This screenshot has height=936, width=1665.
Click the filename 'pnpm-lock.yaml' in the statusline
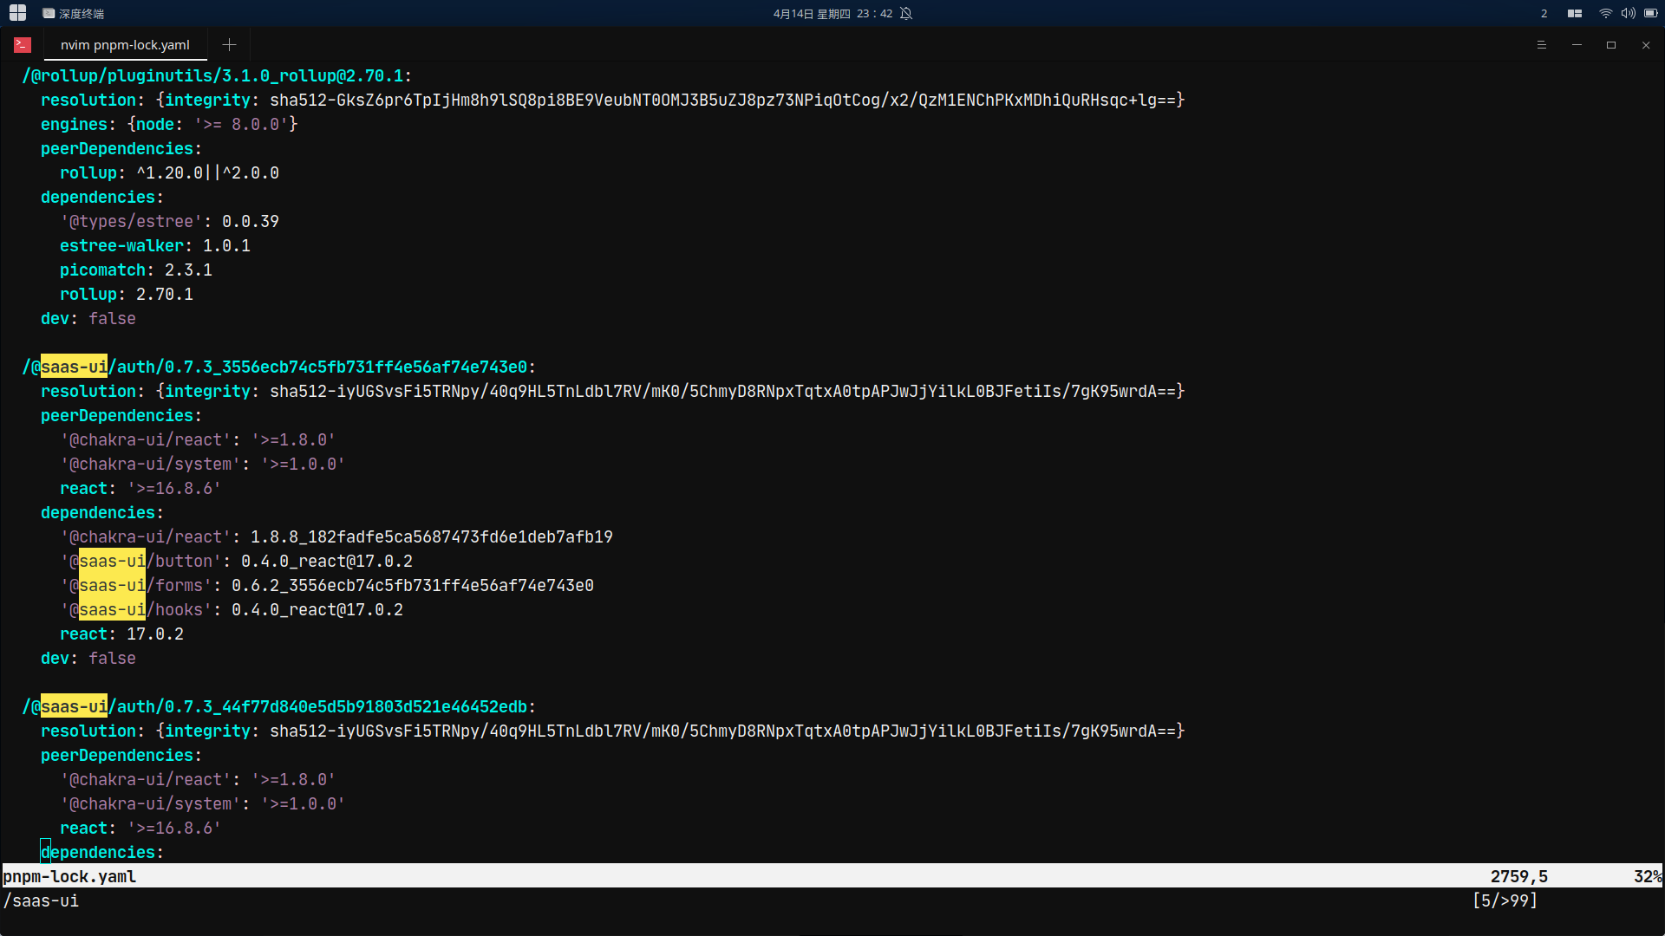pos(69,876)
